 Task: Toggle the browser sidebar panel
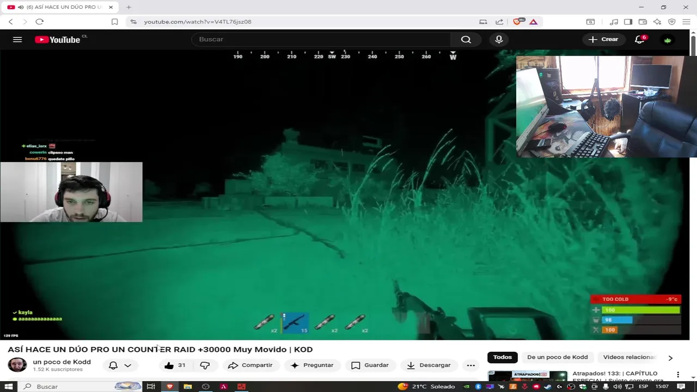pyautogui.click(x=628, y=22)
